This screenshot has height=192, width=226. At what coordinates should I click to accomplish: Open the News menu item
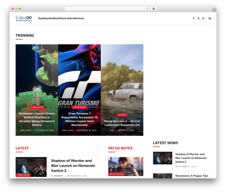56,18
